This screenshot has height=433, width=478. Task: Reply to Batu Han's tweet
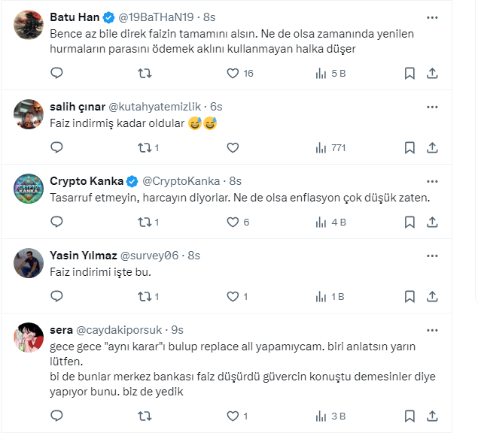[56, 74]
